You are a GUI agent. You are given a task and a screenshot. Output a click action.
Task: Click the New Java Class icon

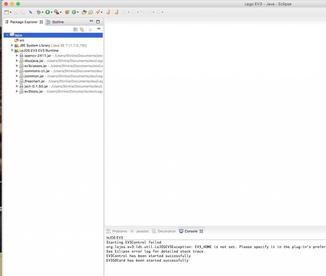74,12
